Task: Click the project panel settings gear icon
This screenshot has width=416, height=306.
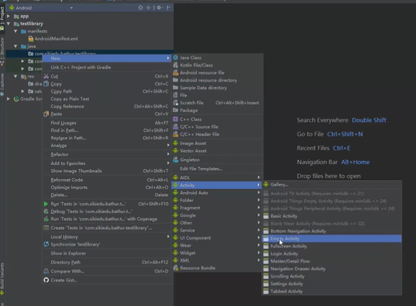Action: [159, 8]
